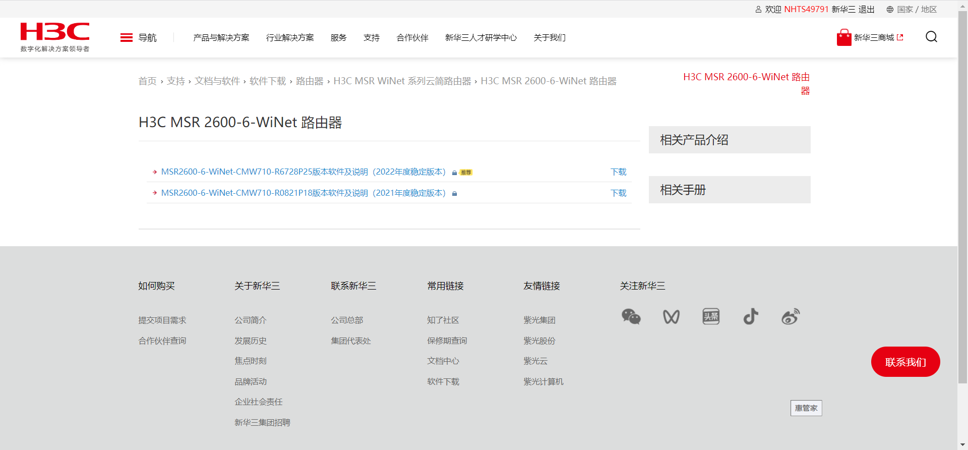The width and height of the screenshot is (968, 450).
Task: Click username NHTS49791
Action: point(807,10)
